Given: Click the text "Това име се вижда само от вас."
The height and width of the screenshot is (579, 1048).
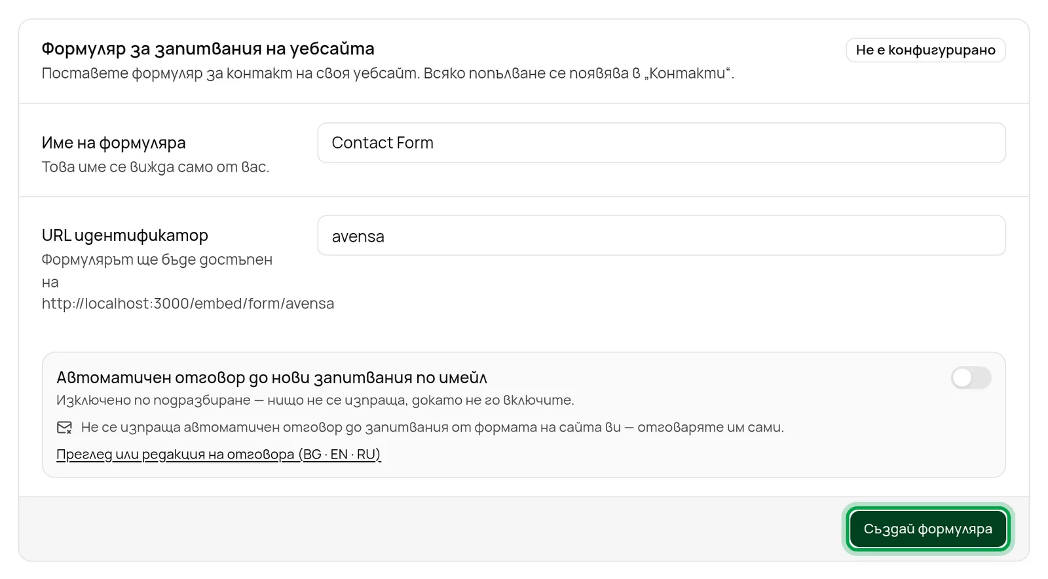Looking at the screenshot, I should 155,167.
